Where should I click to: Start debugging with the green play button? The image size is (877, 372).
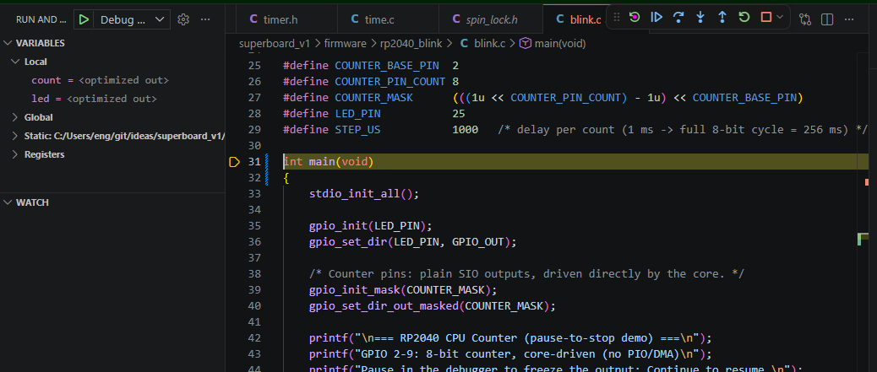[84, 19]
